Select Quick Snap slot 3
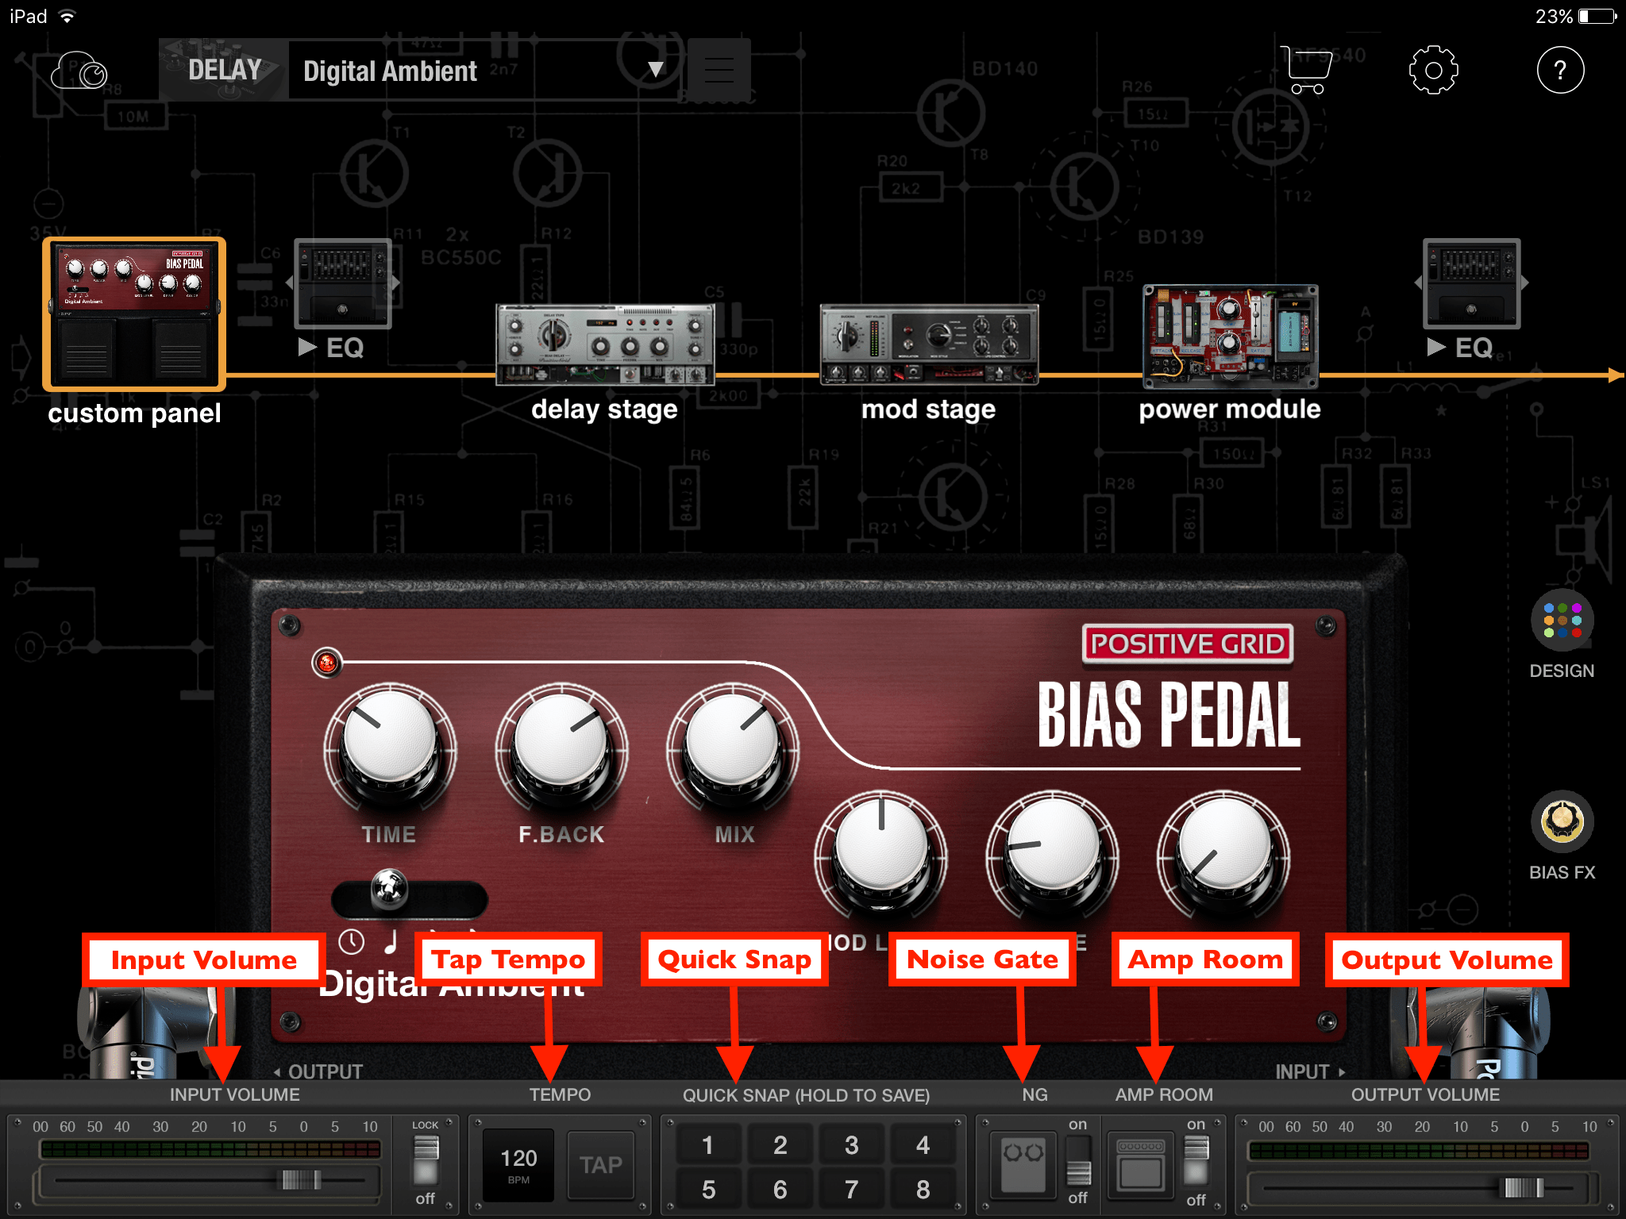Image resolution: width=1626 pixels, height=1219 pixels. [x=850, y=1144]
